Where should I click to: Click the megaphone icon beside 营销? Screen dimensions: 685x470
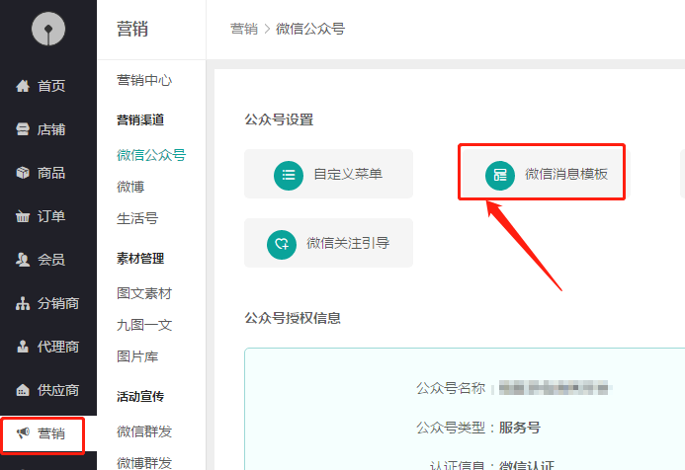click(x=23, y=433)
